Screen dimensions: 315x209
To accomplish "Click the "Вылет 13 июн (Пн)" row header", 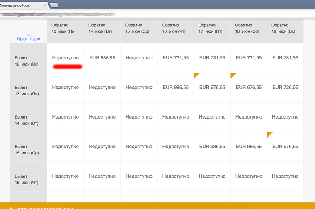I will 29,88.
